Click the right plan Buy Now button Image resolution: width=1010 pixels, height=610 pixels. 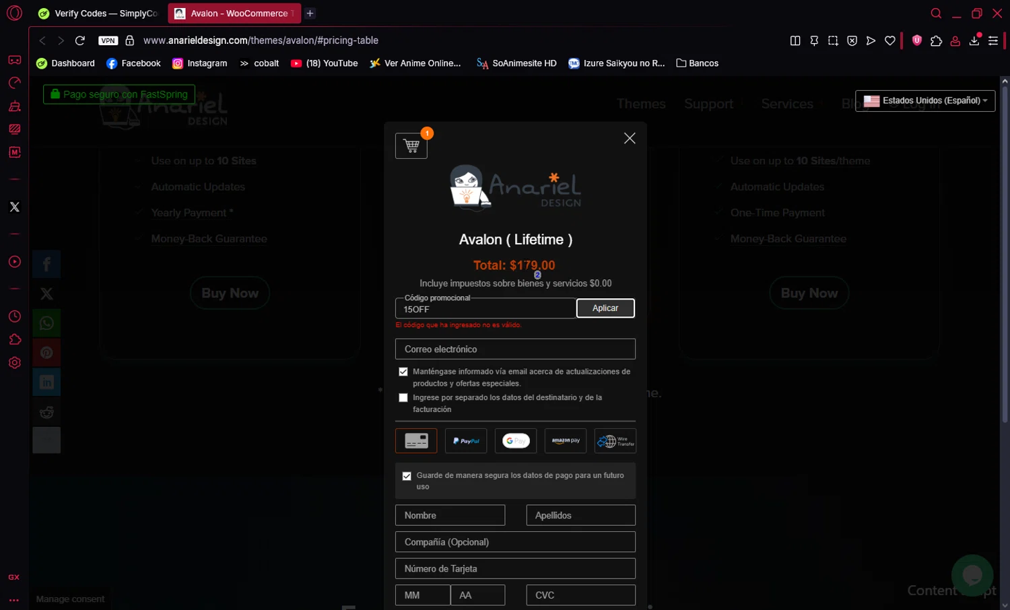coord(809,293)
